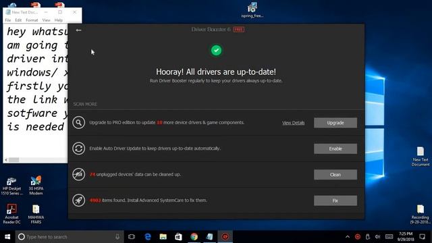Open Google Chrome from taskbar
Screen dimensions: 432x243
(x=194, y=237)
